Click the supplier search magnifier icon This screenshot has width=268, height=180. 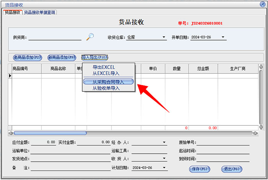pos(90,37)
